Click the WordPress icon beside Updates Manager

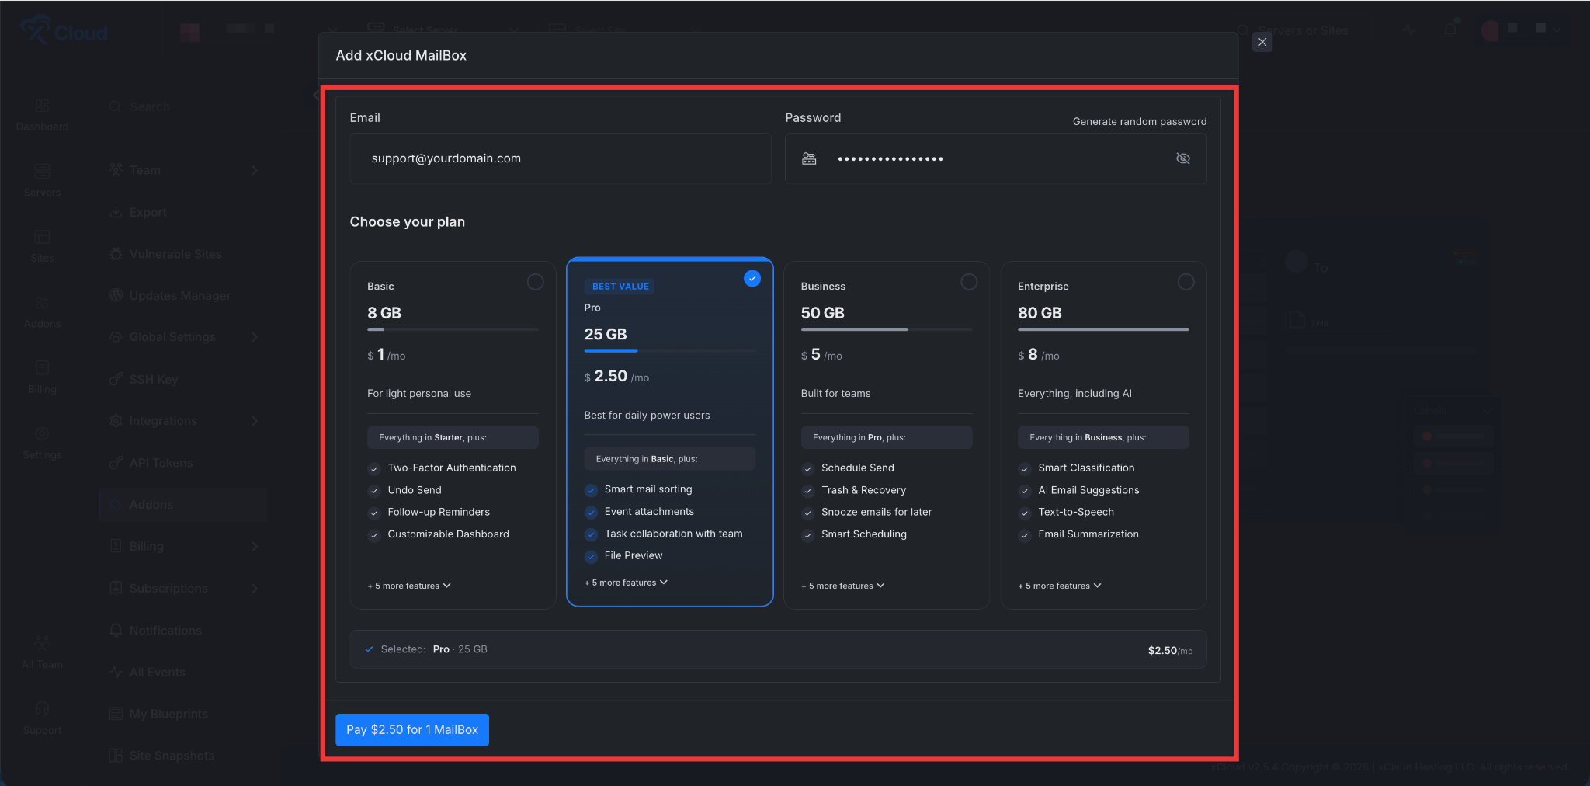(116, 295)
